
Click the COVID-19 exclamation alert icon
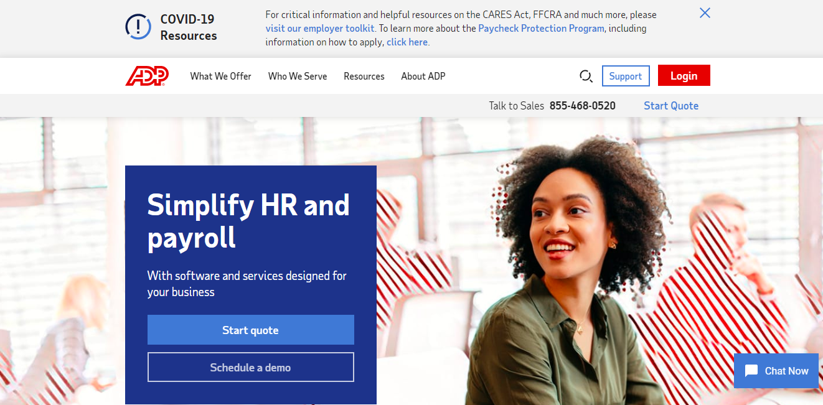(x=138, y=27)
